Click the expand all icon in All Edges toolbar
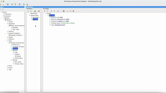Image resolution: width=166 pixels, height=93 pixels. [x=45, y=11]
